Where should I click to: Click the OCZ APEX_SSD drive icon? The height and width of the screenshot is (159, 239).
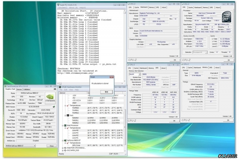coord(65,150)
